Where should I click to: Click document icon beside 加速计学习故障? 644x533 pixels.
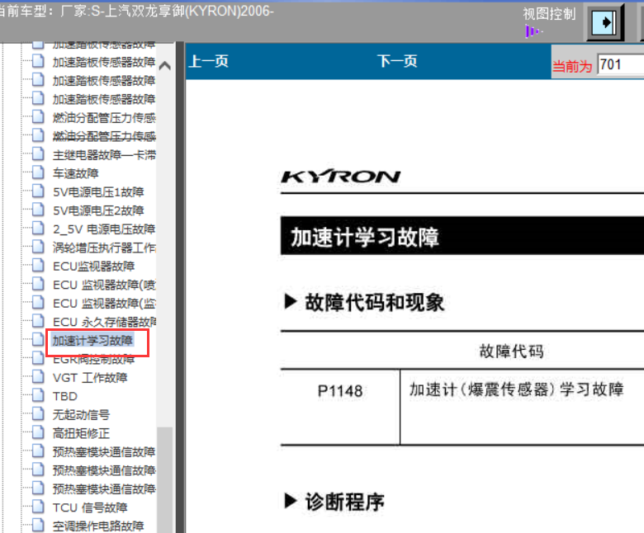coord(38,340)
